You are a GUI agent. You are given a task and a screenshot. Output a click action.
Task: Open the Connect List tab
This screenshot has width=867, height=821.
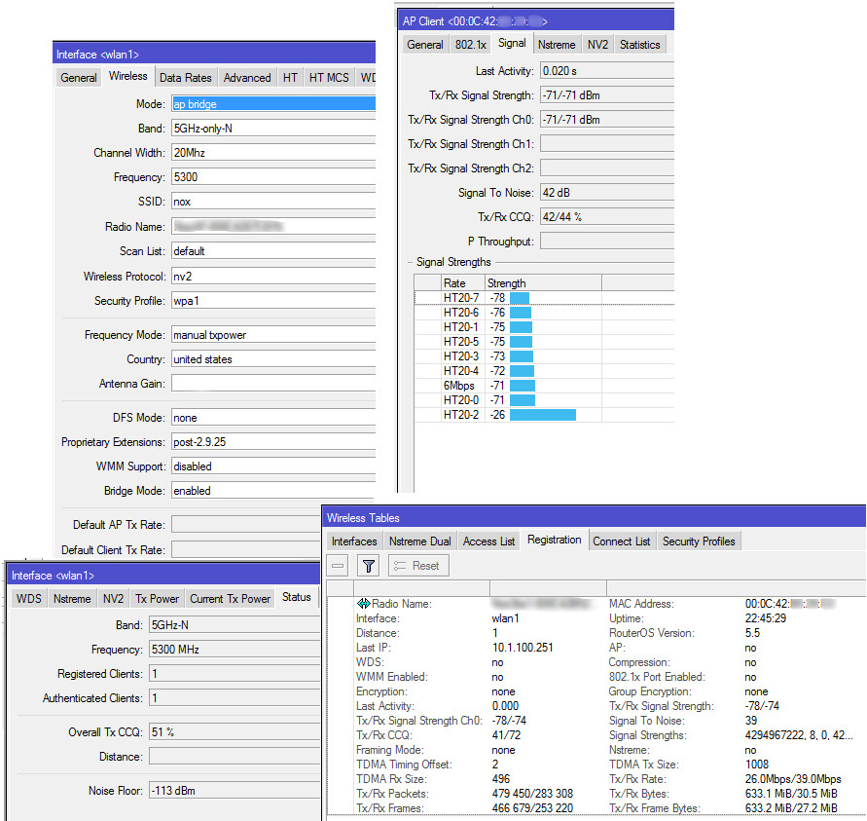pos(622,541)
